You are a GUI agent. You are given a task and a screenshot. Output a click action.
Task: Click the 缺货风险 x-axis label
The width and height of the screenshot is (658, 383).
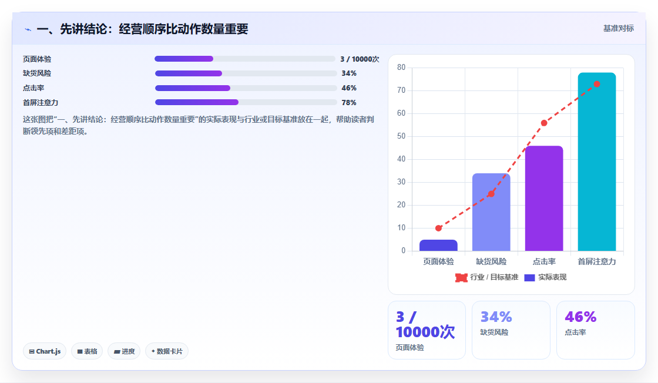pos(491,262)
